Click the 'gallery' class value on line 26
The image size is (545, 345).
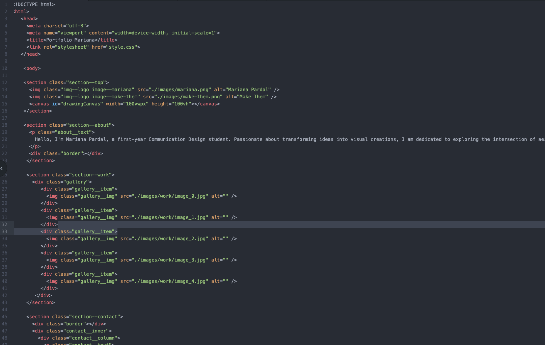pos(76,182)
